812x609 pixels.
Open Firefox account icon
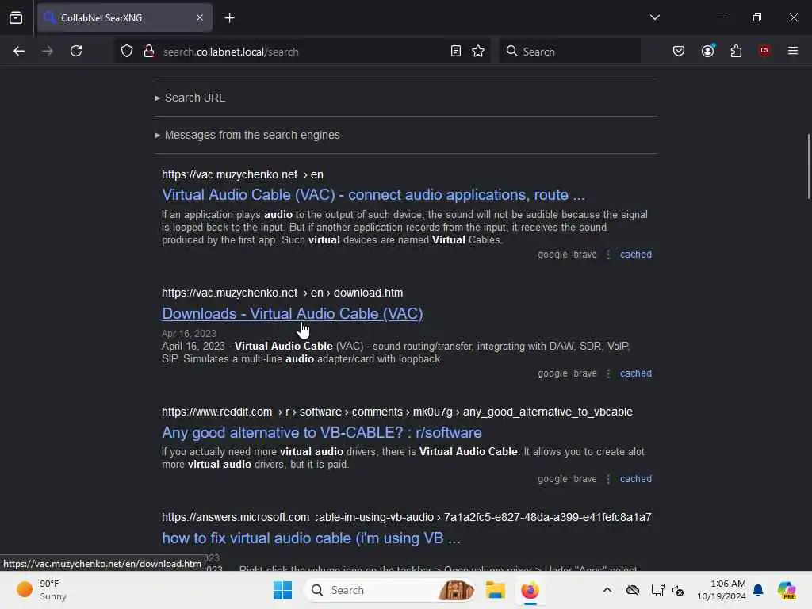(707, 51)
